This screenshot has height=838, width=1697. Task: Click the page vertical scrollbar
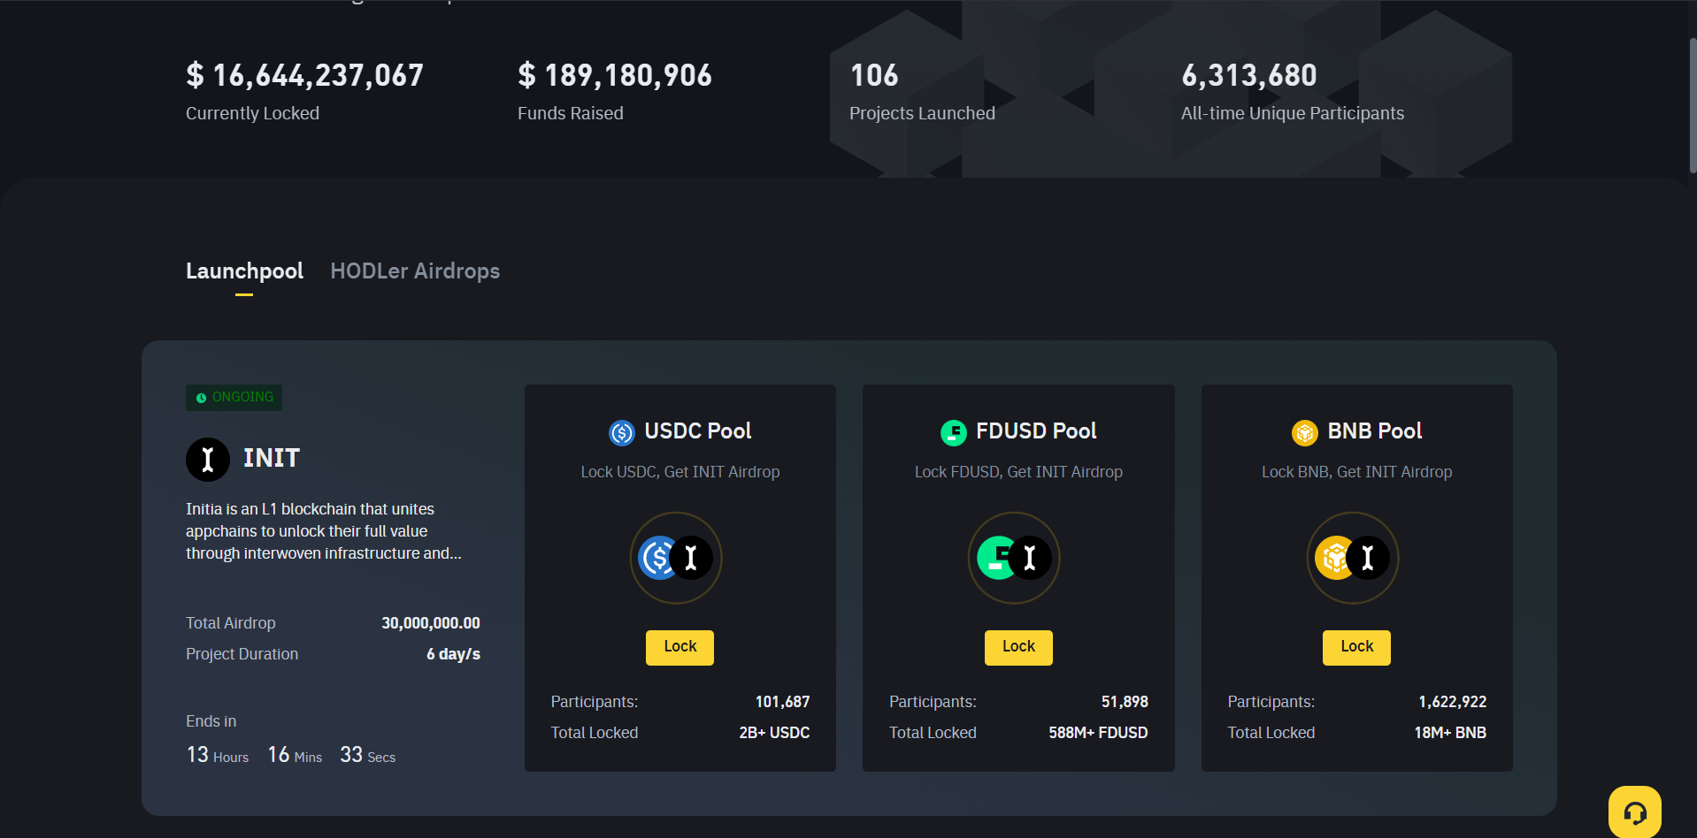click(1692, 106)
